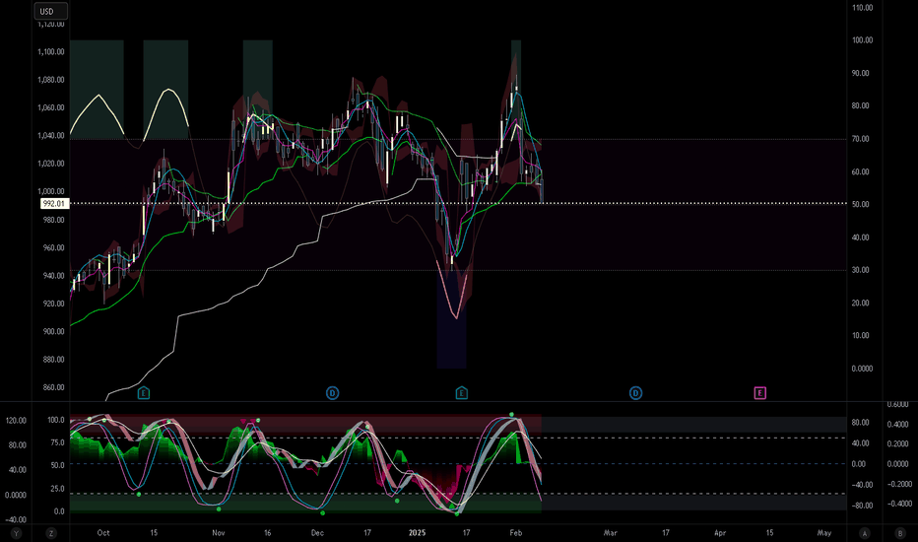Click the -0.4000 label on far-right scale

coord(899,504)
